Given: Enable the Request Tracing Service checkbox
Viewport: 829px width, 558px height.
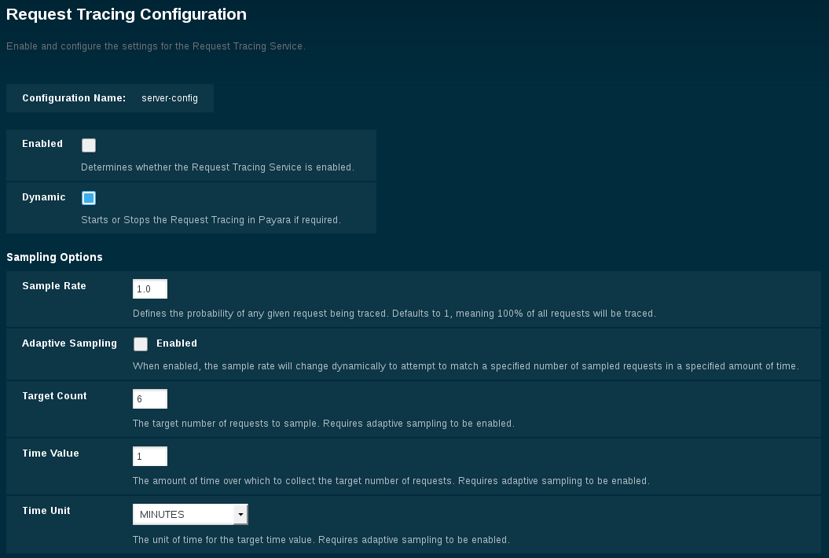Looking at the screenshot, I should (x=88, y=145).
